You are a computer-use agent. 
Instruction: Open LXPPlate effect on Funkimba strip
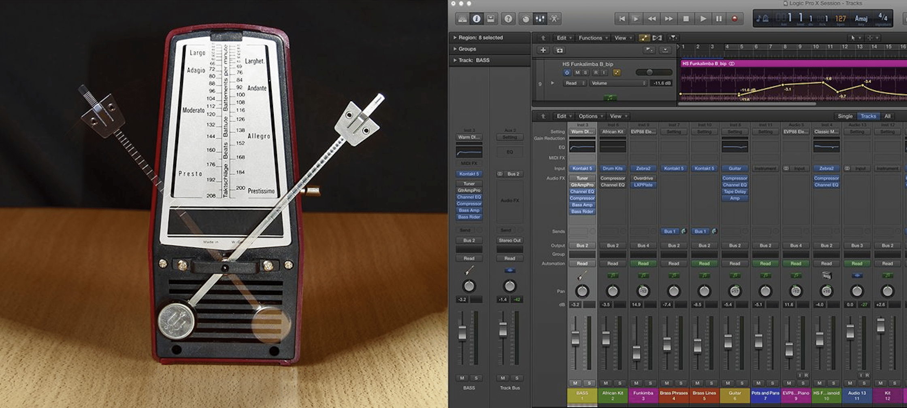(x=643, y=185)
